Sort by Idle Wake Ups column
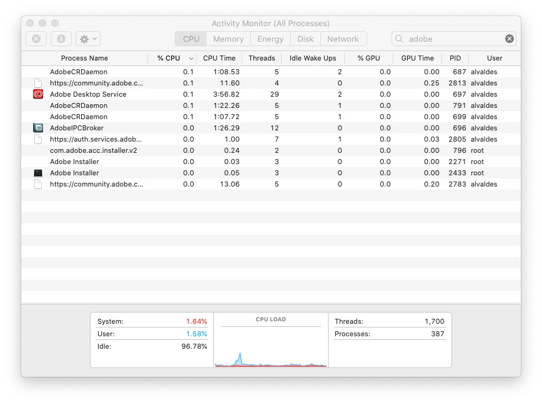The width and height of the screenshot is (542, 403). (313, 58)
